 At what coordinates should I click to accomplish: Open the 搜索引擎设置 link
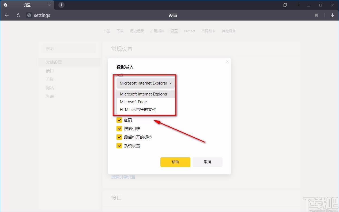pos(123,177)
